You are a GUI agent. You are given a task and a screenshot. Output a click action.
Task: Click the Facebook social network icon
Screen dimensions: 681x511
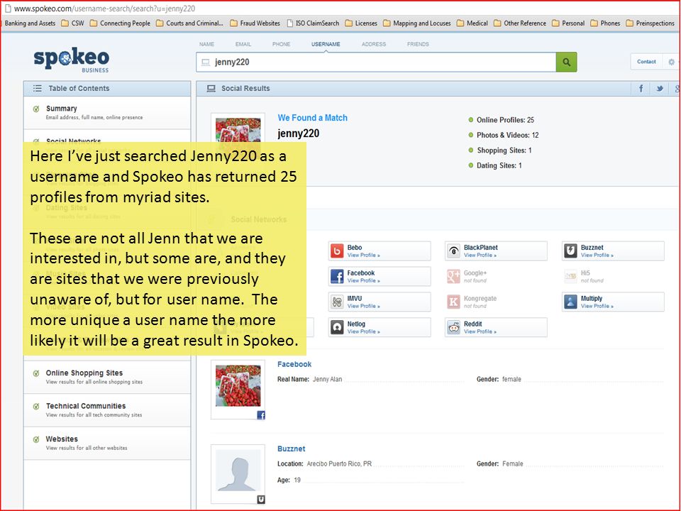point(337,276)
